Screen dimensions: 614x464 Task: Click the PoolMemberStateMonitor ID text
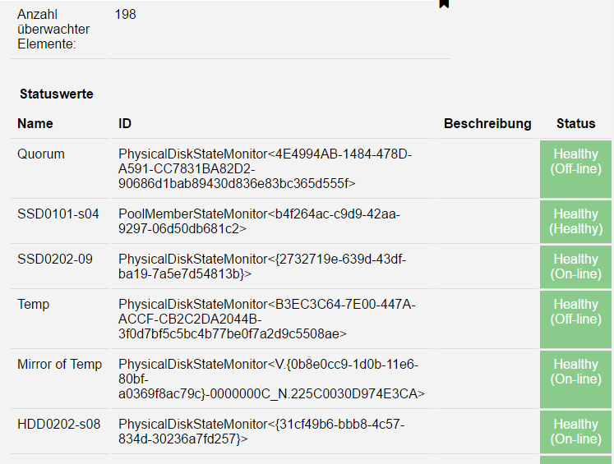[x=259, y=222]
